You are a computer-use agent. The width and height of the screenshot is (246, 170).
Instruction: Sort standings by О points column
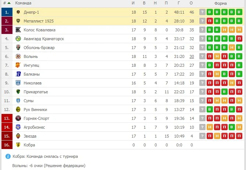[x=191, y=3]
